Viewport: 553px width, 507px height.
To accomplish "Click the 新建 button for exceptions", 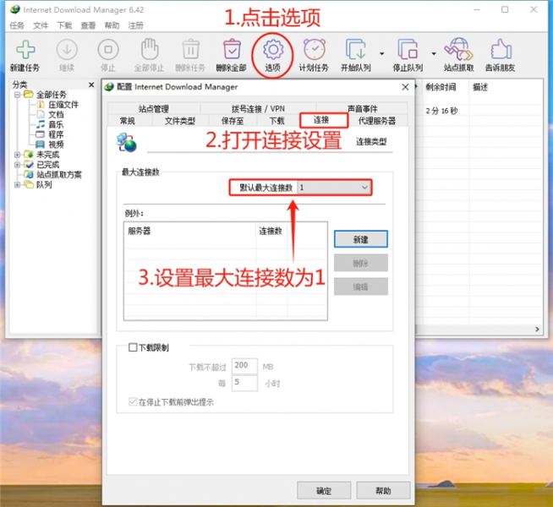I will [361, 239].
